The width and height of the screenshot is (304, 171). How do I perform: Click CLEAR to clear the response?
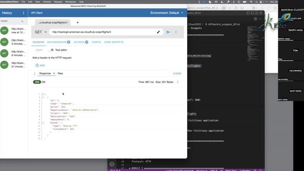[x=177, y=74]
